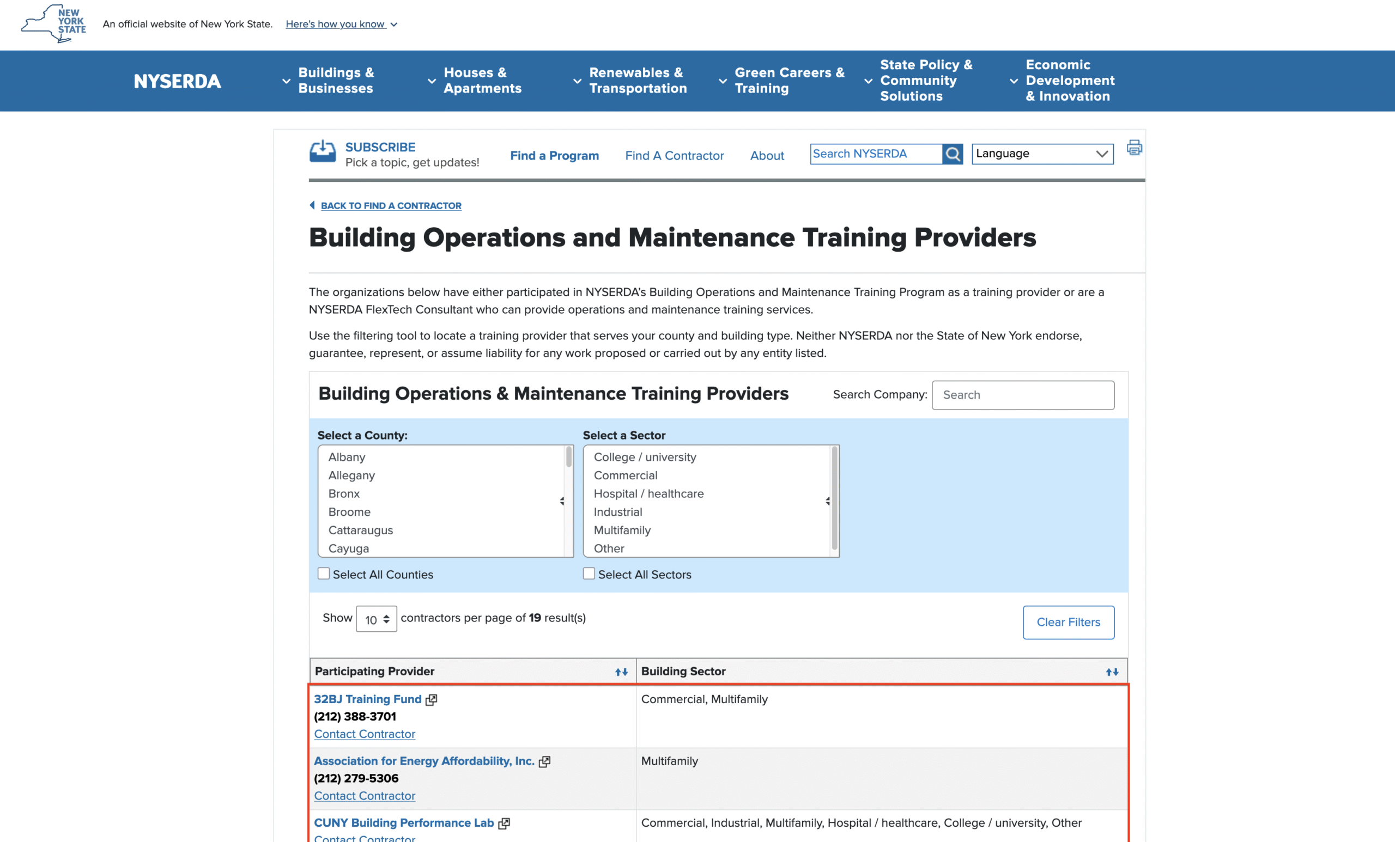Click the Search Company field
Screen dimensions: 1395x842
(x=1023, y=395)
